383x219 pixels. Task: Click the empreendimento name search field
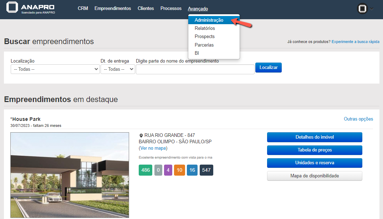point(195,69)
